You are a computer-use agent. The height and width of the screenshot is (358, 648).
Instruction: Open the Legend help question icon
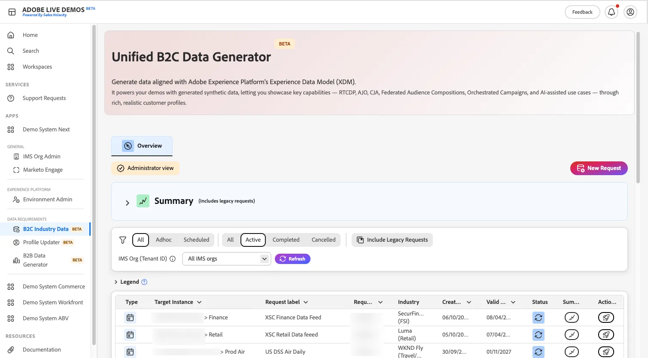click(144, 282)
